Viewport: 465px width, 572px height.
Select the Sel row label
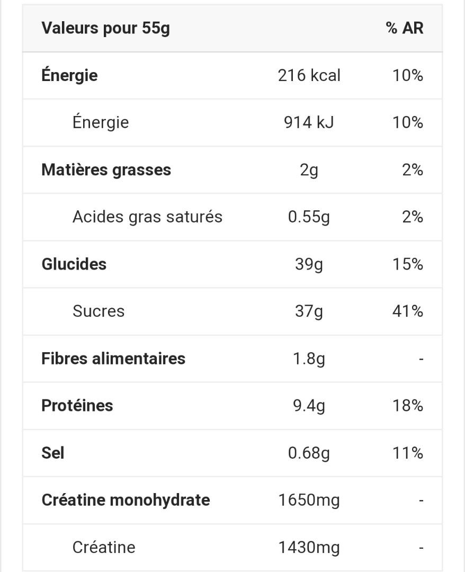(53, 453)
